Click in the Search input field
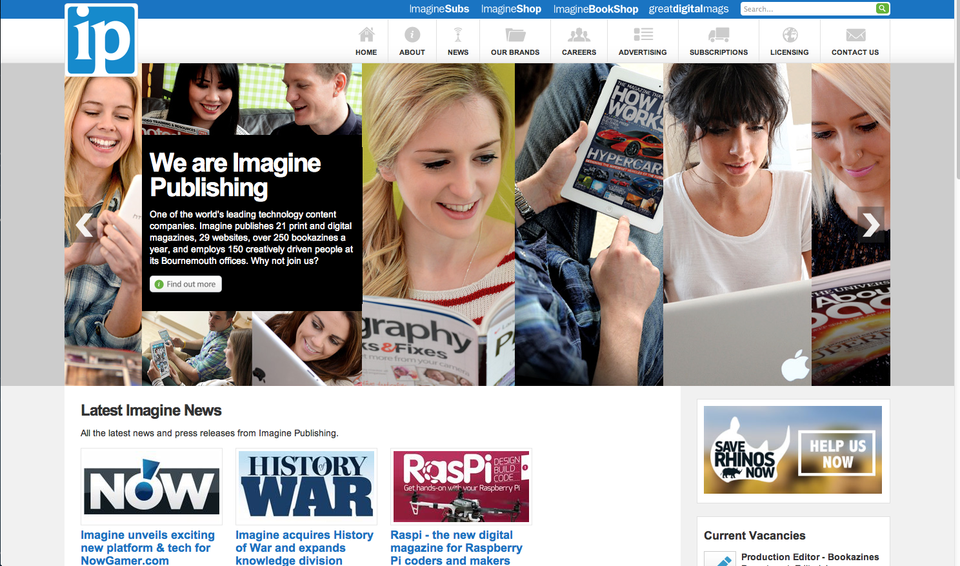The image size is (960, 566). click(808, 9)
